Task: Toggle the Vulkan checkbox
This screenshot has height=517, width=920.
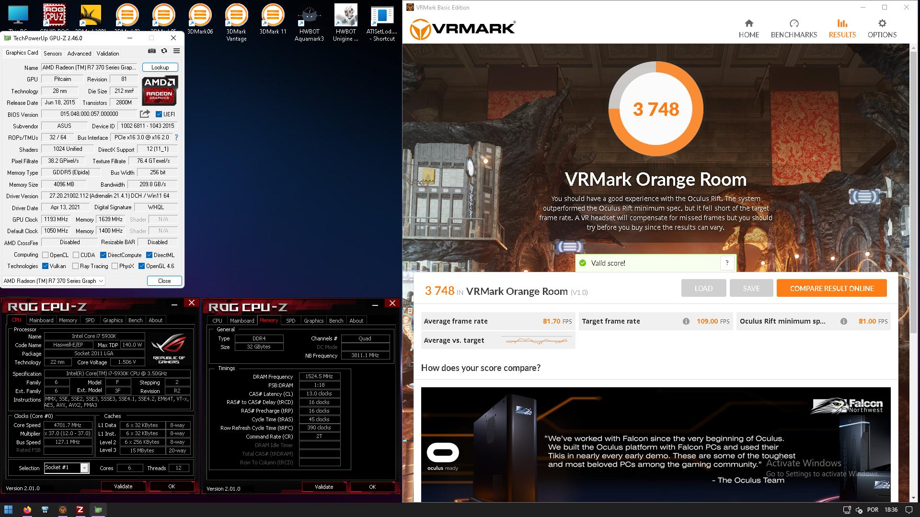Action: (45, 266)
